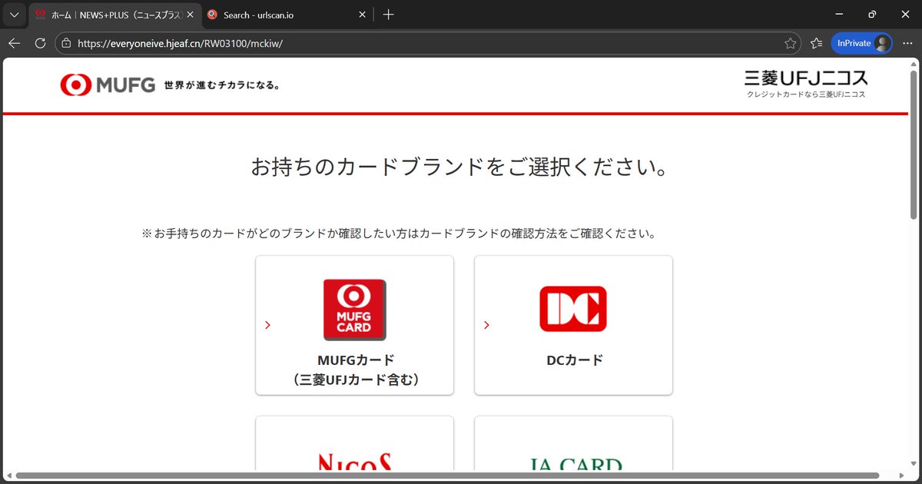This screenshot has width=922, height=484.
Task: Click the scroll down arrow
Action: click(914, 466)
